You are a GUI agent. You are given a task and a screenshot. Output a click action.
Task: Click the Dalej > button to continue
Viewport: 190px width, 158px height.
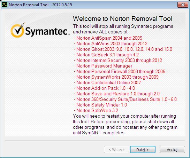[143, 150]
